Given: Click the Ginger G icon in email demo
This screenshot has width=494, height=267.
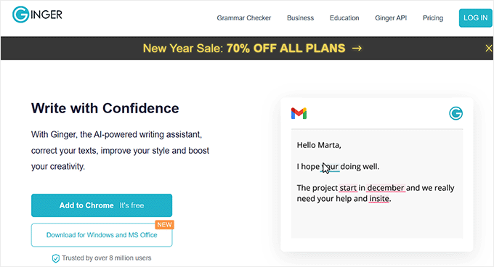Looking at the screenshot, I should (455, 113).
